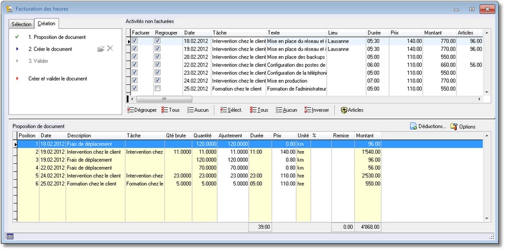Open document proposal Options
505x250 pixels.
click(x=463, y=127)
